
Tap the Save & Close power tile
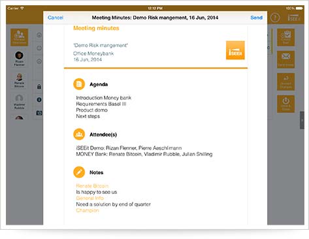point(285,104)
